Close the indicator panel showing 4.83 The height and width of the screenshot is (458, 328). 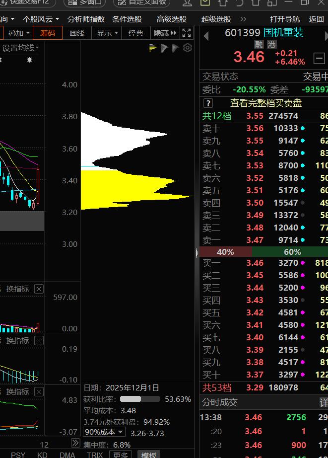[39, 392]
